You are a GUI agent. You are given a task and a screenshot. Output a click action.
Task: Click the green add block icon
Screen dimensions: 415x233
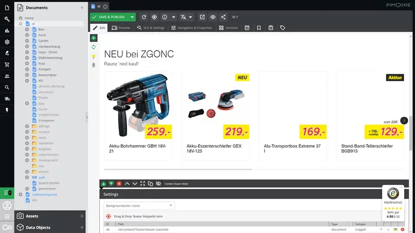tap(94, 38)
